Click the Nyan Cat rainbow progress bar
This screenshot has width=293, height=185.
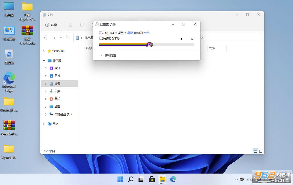tap(147, 45)
